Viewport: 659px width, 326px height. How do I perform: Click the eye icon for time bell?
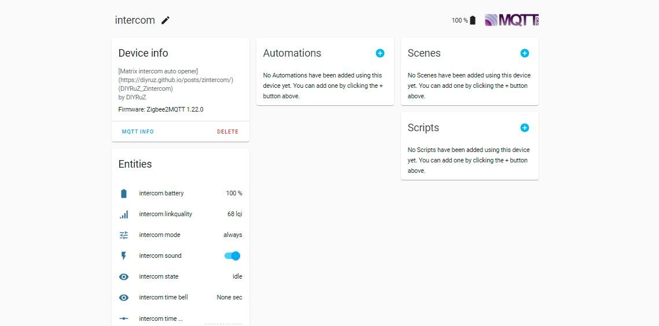pos(124,298)
